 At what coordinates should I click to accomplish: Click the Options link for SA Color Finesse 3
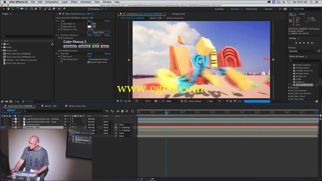pos(98,35)
